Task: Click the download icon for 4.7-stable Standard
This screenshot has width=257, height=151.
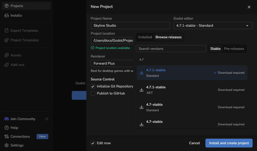Action: pyautogui.click(x=142, y=107)
